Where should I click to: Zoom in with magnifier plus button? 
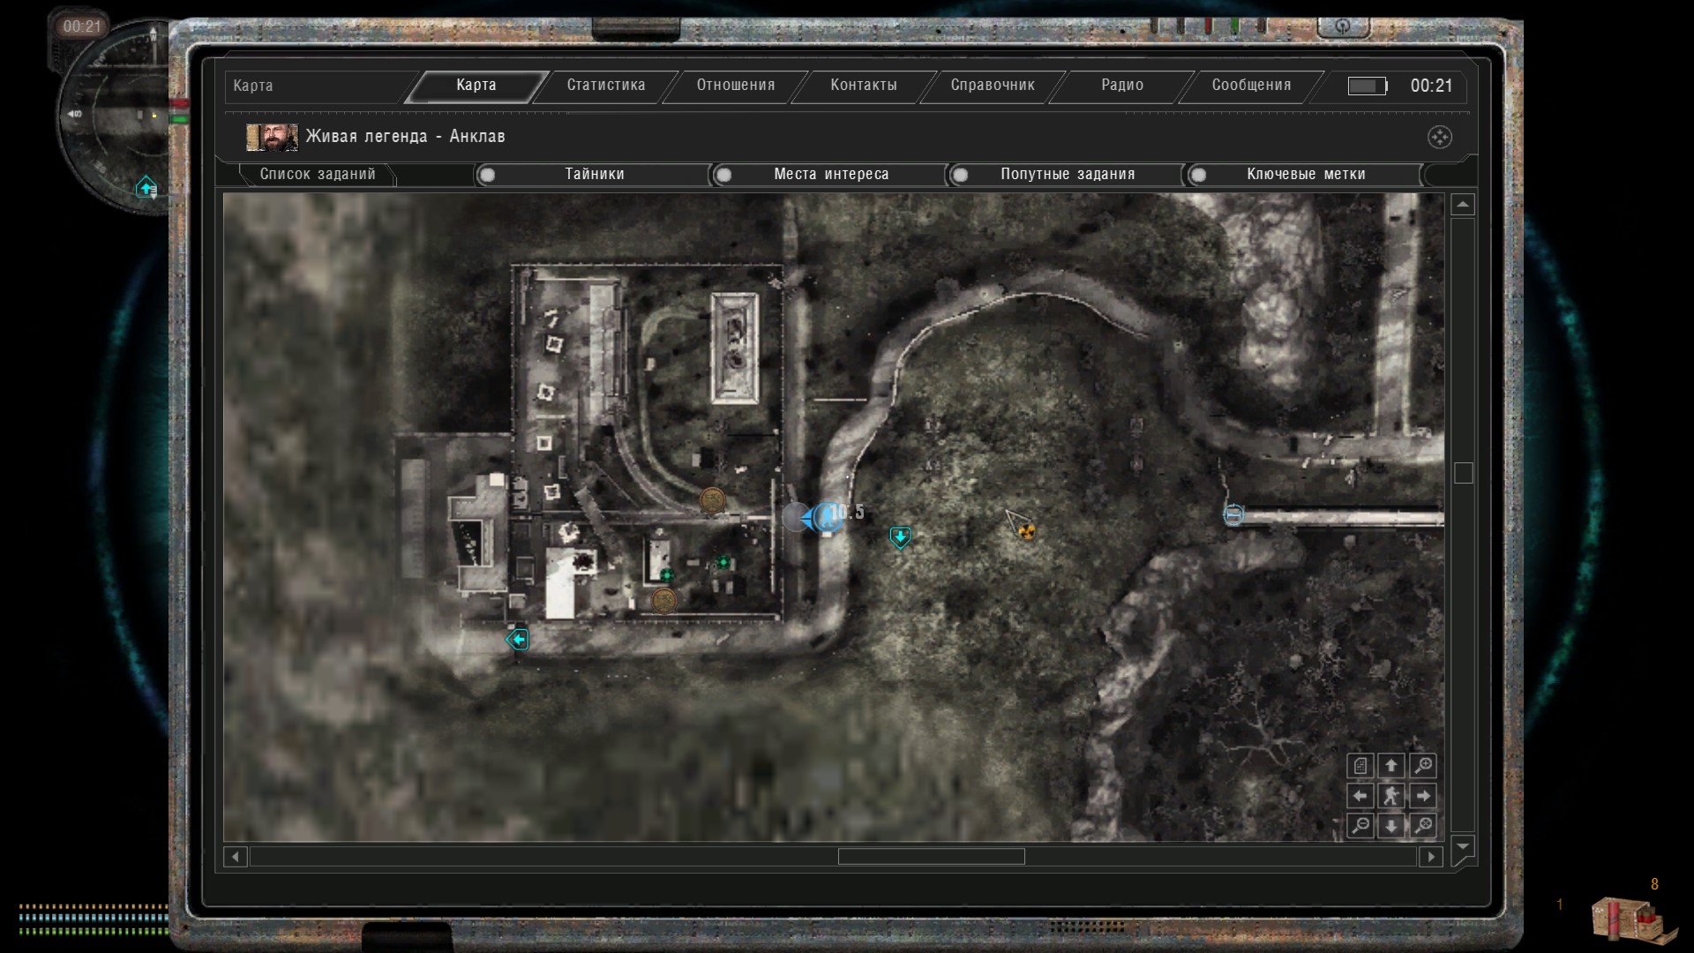tap(1422, 765)
